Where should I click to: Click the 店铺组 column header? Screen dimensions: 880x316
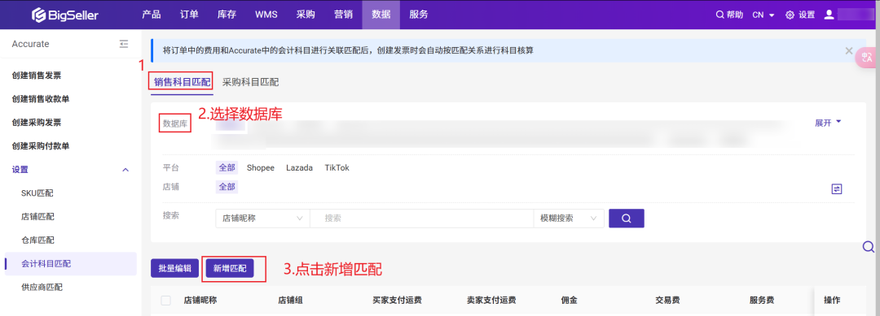click(x=291, y=301)
